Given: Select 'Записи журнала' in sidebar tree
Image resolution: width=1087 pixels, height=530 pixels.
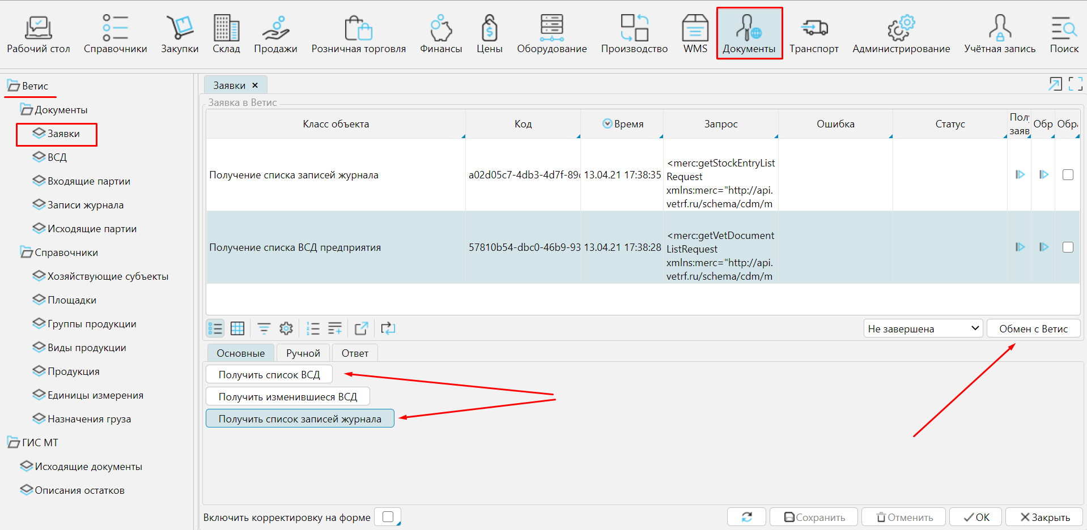Looking at the screenshot, I should 85,205.
